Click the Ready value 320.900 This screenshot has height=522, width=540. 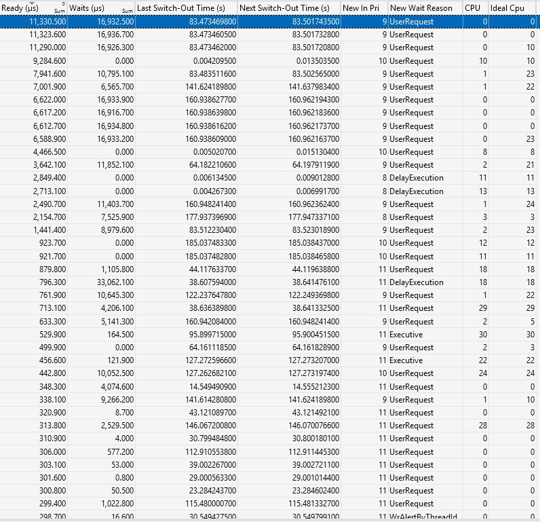pyautogui.click(x=52, y=413)
